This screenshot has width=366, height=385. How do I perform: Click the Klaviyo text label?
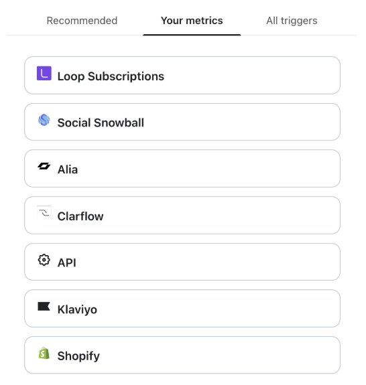point(77,309)
